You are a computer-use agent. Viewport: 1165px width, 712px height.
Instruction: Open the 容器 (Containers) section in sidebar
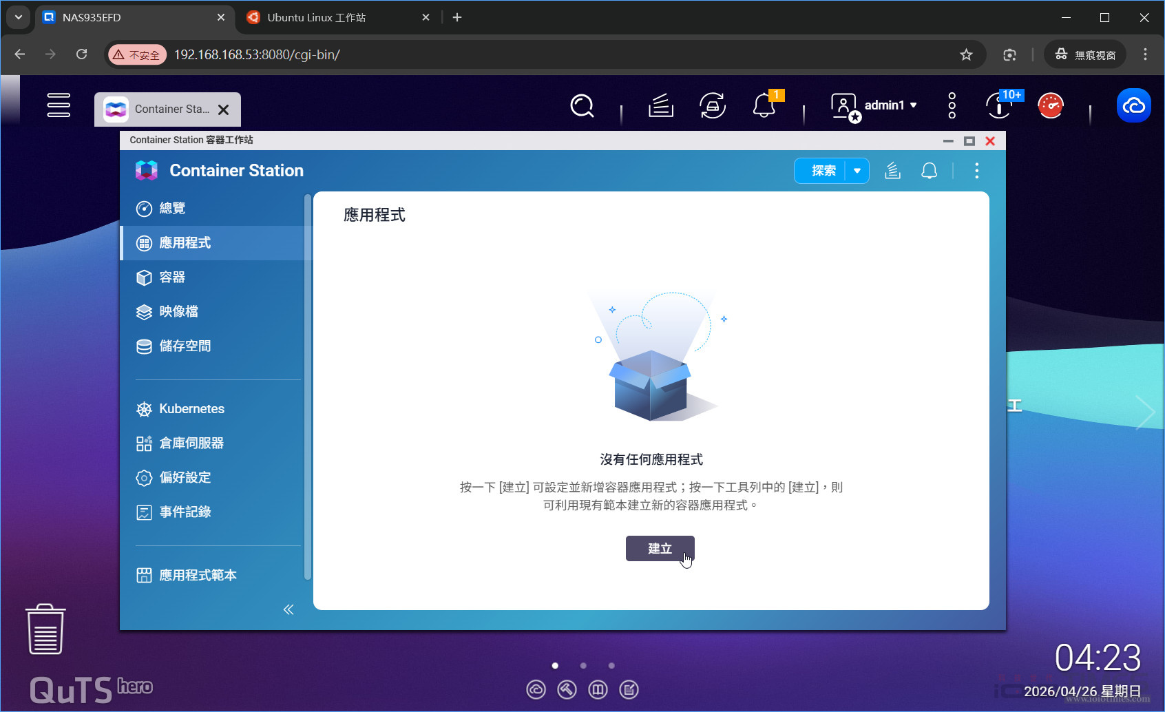pyautogui.click(x=171, y=277)
